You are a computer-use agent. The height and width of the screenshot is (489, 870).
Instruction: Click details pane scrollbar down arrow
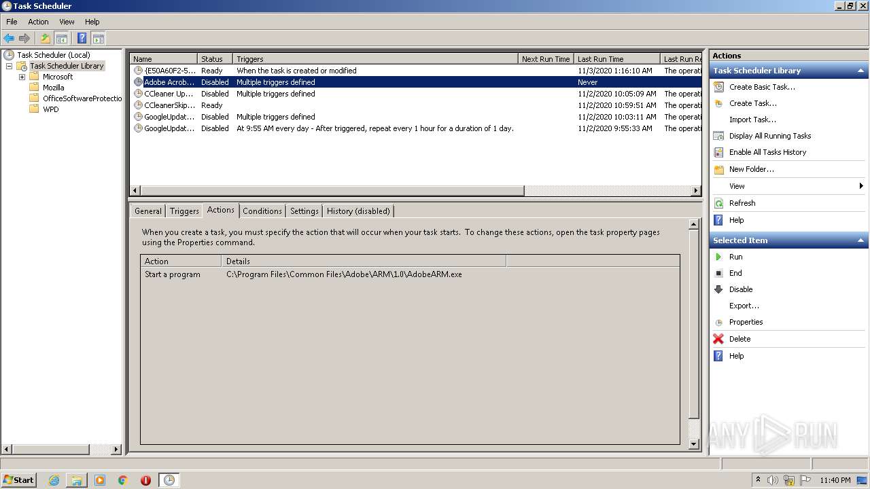point(693,444)
